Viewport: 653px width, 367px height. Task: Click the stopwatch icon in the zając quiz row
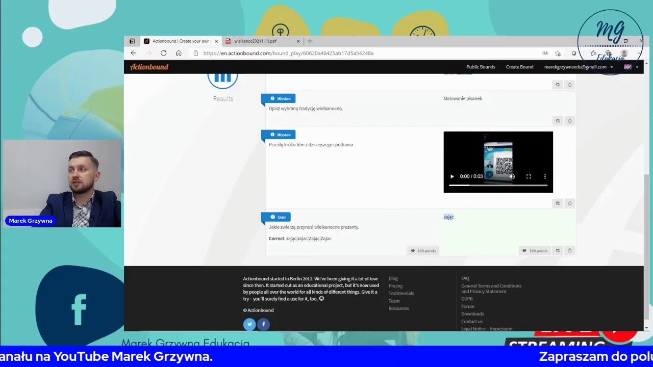[570, 250]
